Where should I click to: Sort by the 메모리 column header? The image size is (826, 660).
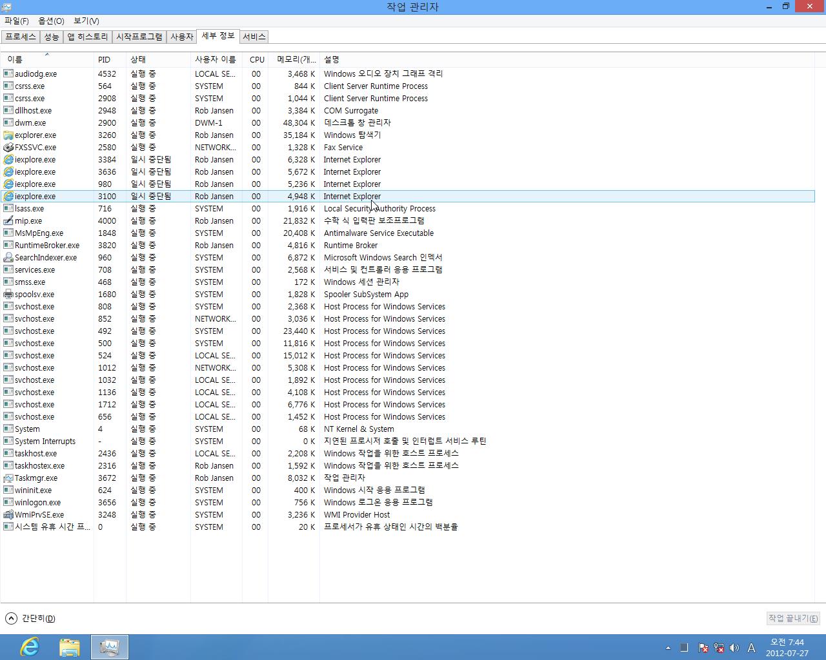click(x=294, y=59)
